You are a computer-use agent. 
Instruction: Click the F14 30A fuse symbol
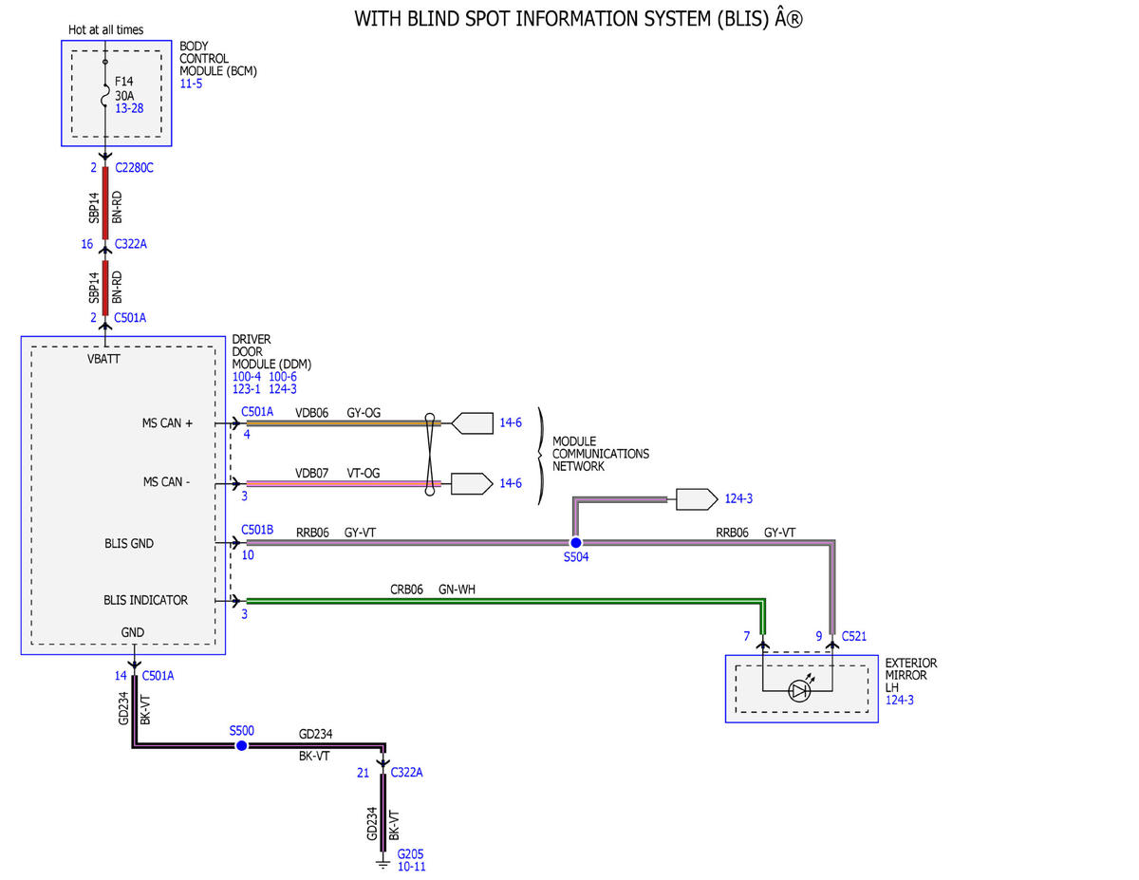pyautogui.click(x=105, y=95)
